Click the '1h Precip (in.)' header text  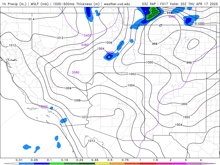click(14, 4)
